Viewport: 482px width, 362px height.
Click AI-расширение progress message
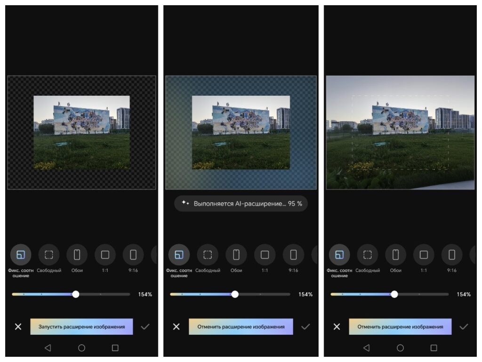(x=241, y=204)
